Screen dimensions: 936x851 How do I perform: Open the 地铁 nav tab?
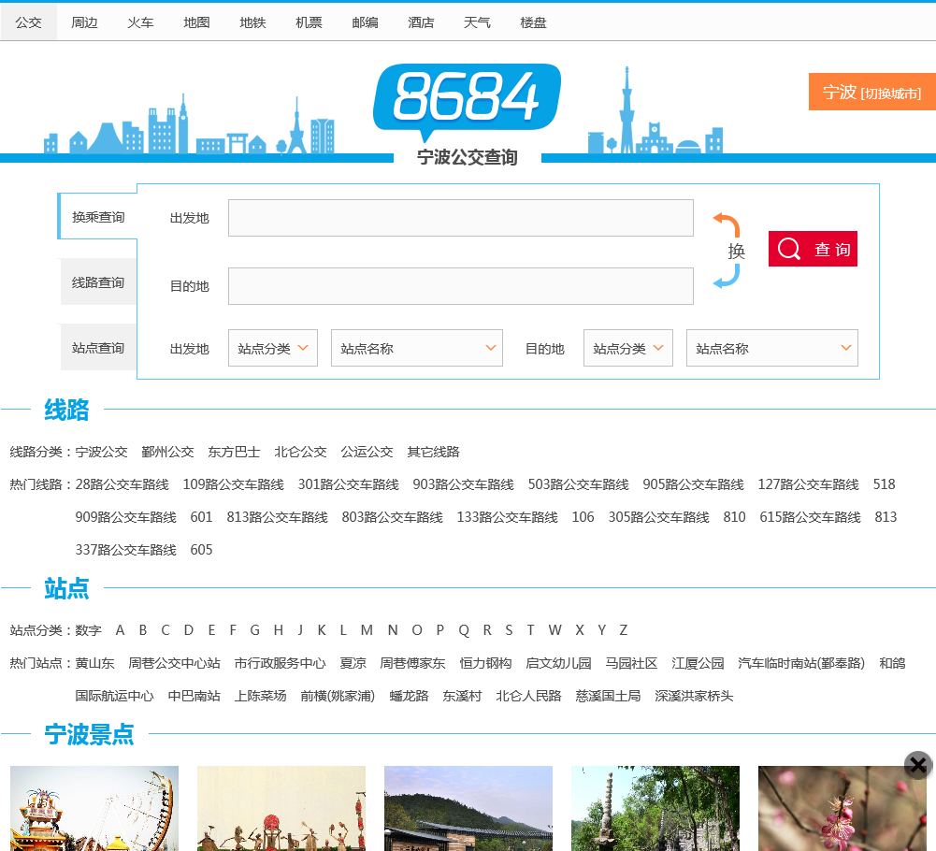click(x=252, y=22)
